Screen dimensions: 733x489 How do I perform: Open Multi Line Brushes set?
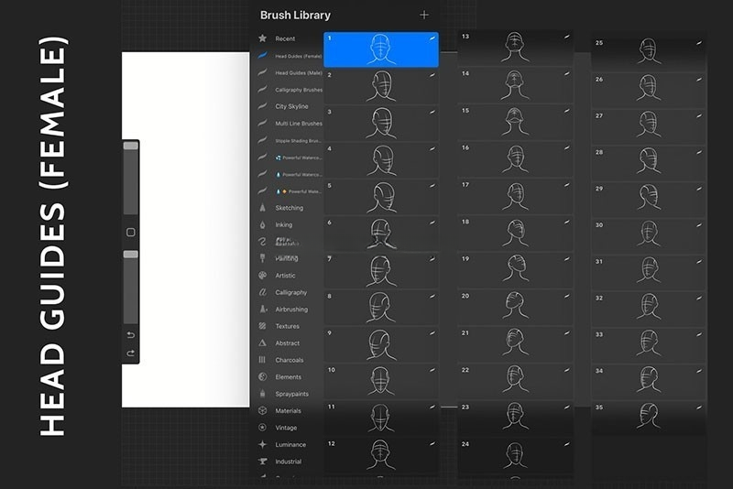coord(299,124)
